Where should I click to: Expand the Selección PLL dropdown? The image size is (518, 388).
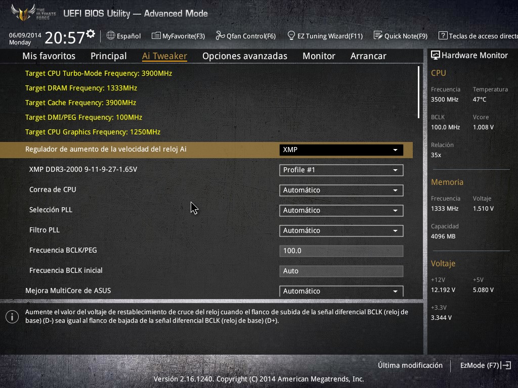(x=341, y=211)
